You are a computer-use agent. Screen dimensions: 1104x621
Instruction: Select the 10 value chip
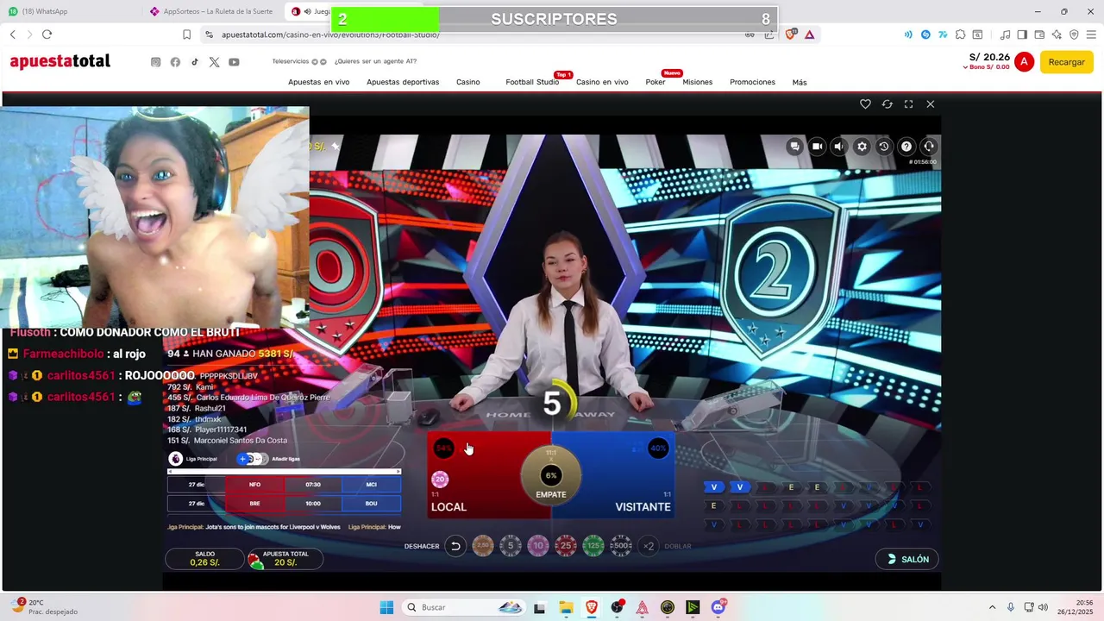tap(538, 546)
